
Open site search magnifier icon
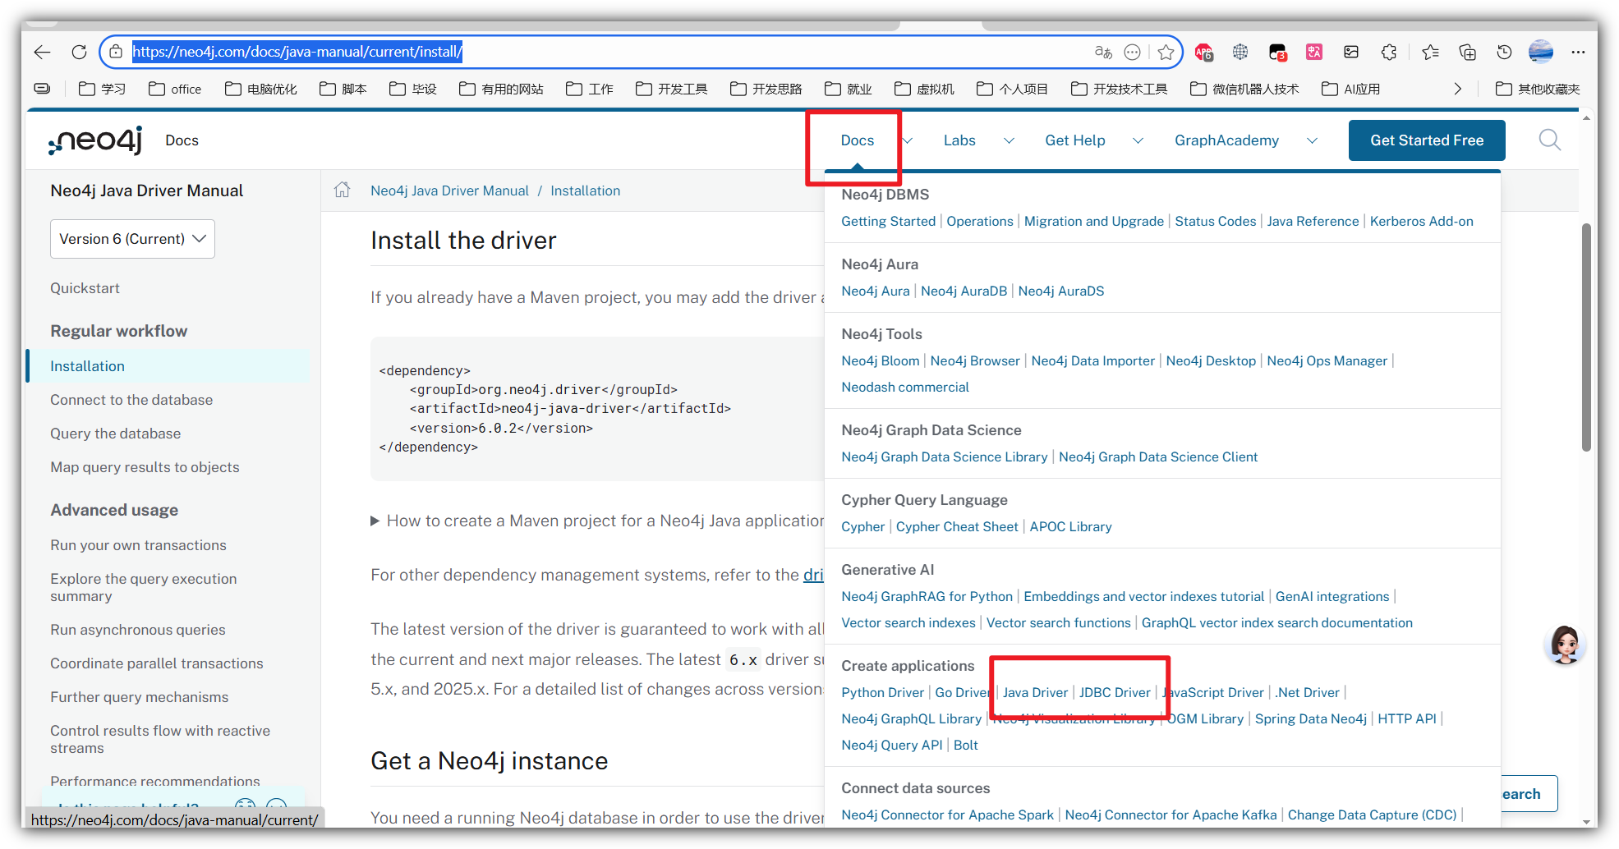point(1550,140)
